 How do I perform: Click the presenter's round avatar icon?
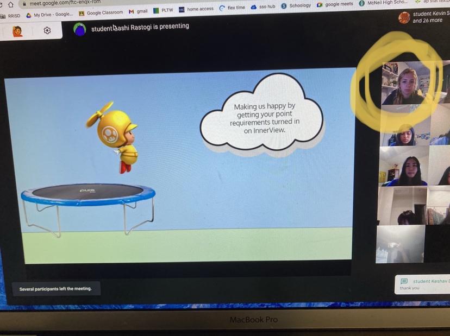point(80,29)
